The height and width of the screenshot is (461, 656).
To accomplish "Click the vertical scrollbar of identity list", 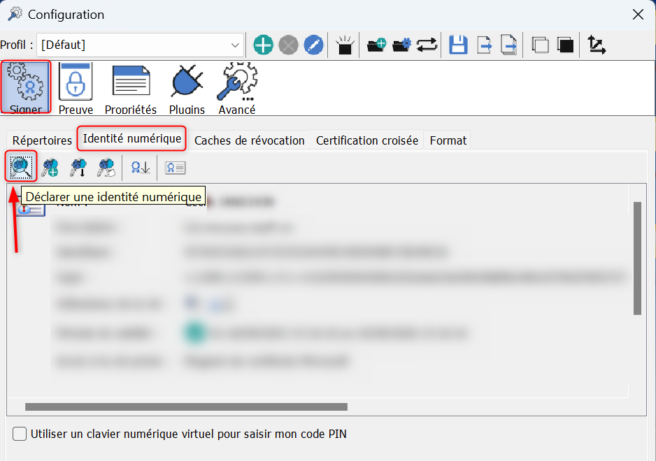I will pyautogui.click(x=637, y=258).
